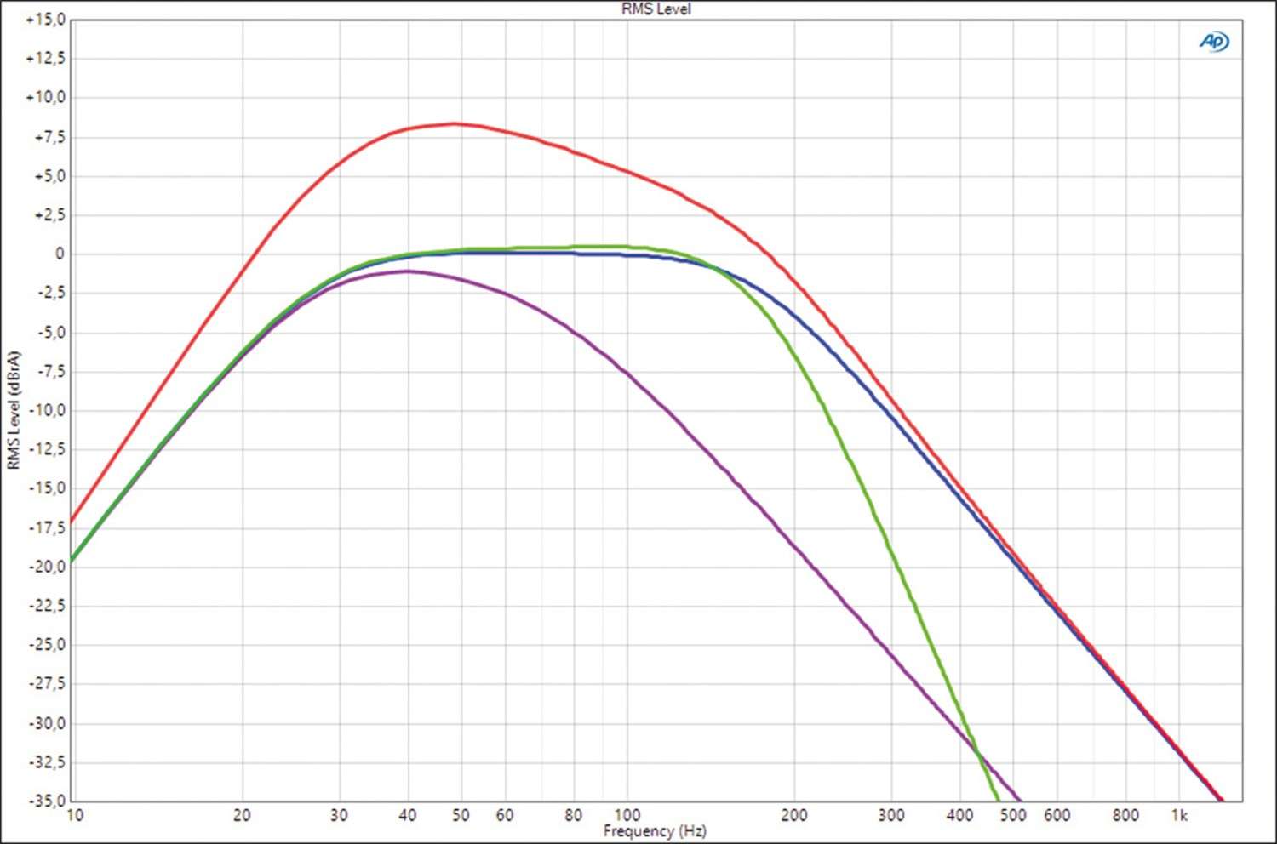Click the -35,0 tick label on the Y axis

(45, 801)
